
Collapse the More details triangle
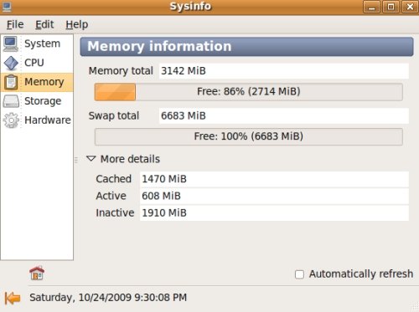[x=91, y=159]
